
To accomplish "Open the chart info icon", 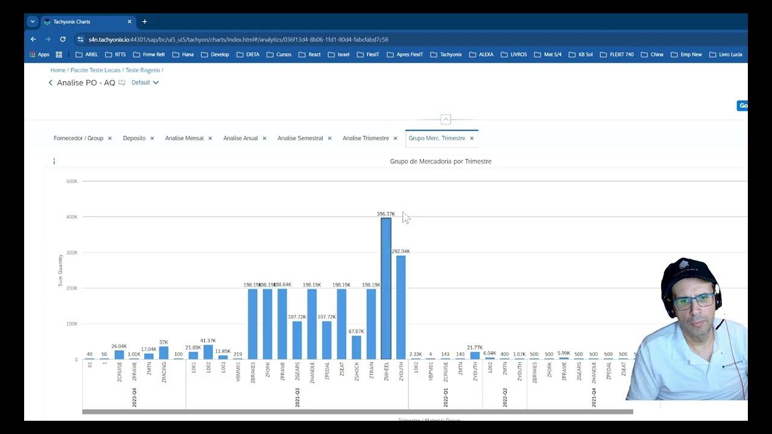I will [x=54, y=162].
